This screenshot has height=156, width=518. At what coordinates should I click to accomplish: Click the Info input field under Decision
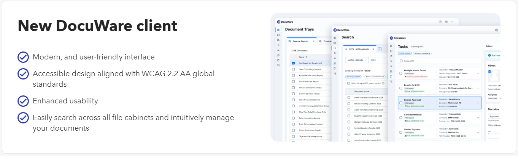pos(494,136)
